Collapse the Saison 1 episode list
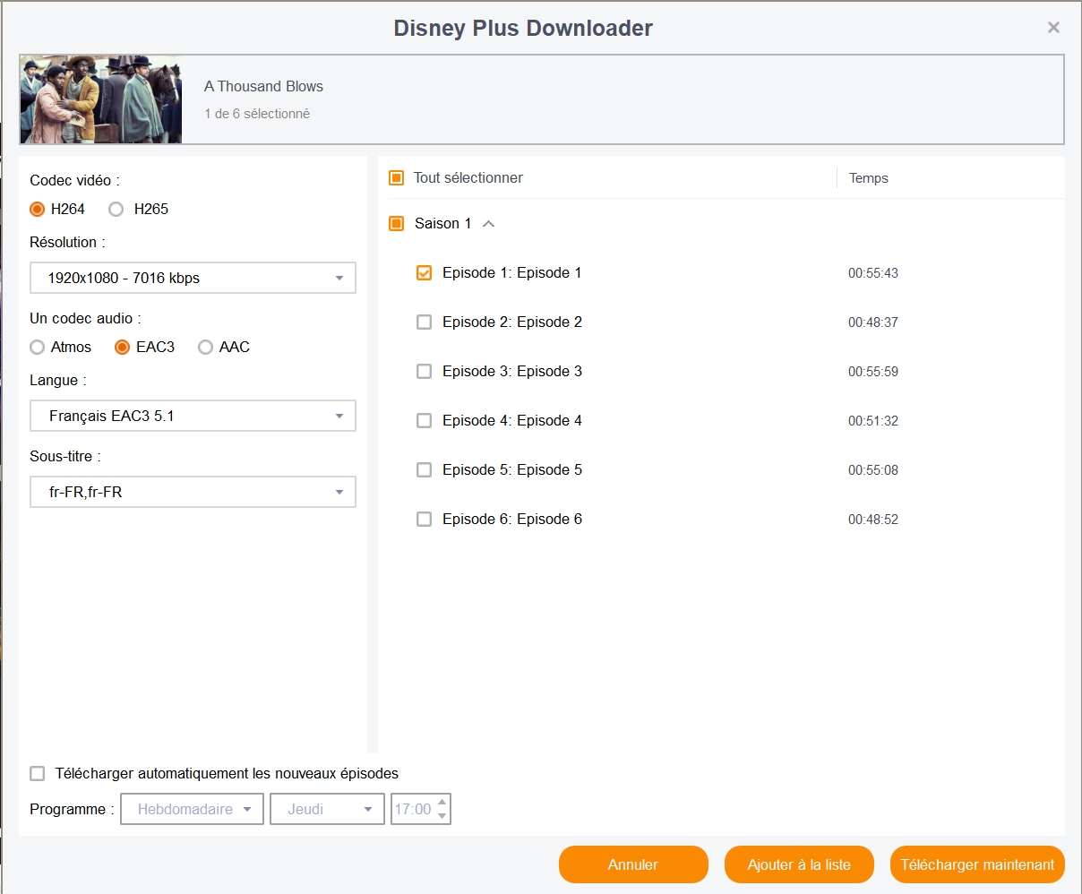 click(x=489, y=224)
